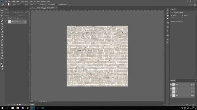197x110 pixels.
Task: Select the Clone Stamp tool
Action: (2, 32)
